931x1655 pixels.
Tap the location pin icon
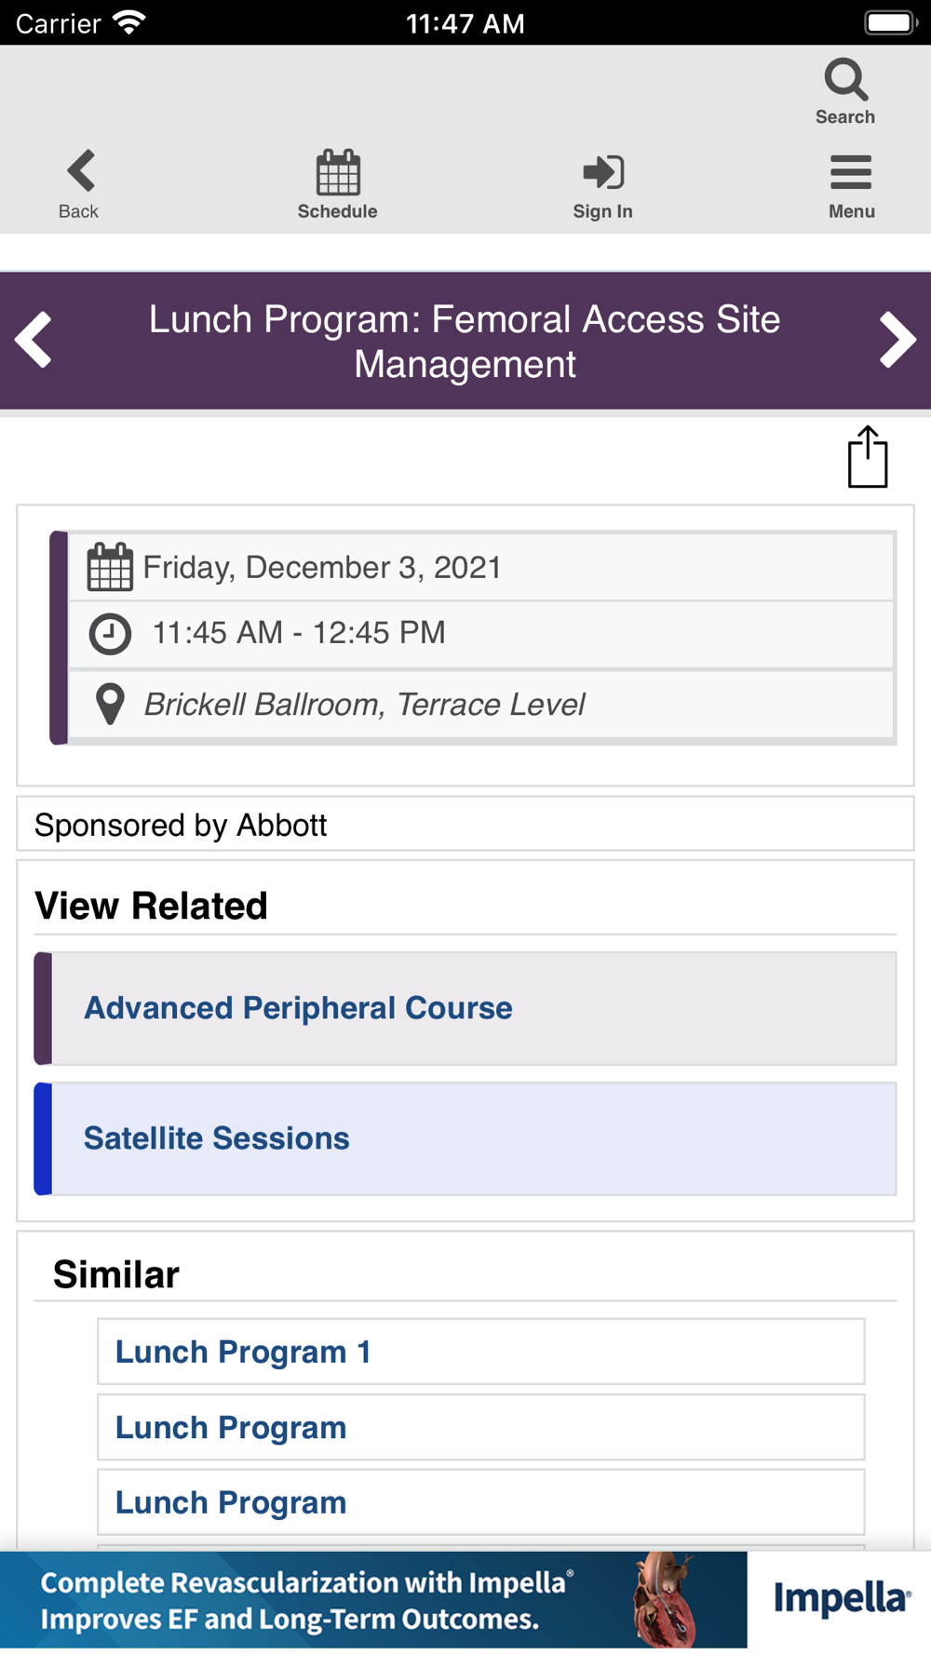pyautogui.click(x=110, y=704)
